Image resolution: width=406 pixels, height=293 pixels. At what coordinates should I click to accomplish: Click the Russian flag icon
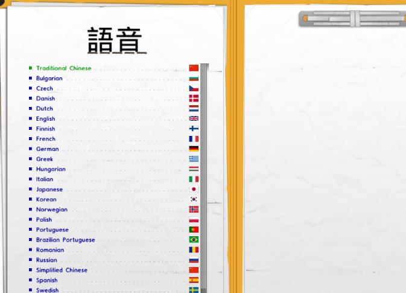pyautogui.click(x=194, y=260)
